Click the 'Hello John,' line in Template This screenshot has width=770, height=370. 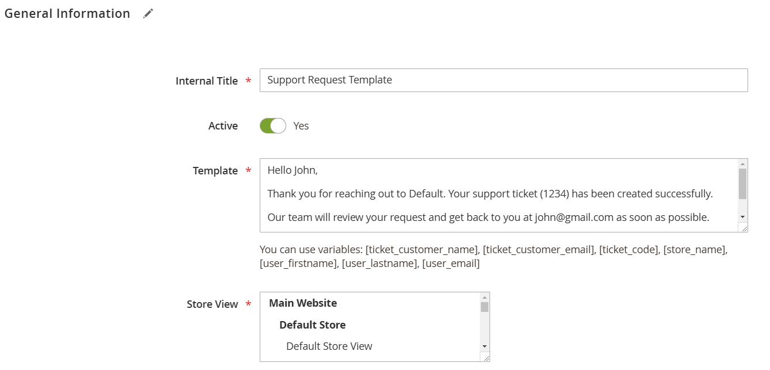pyautogui.click(x=293, y=170)
